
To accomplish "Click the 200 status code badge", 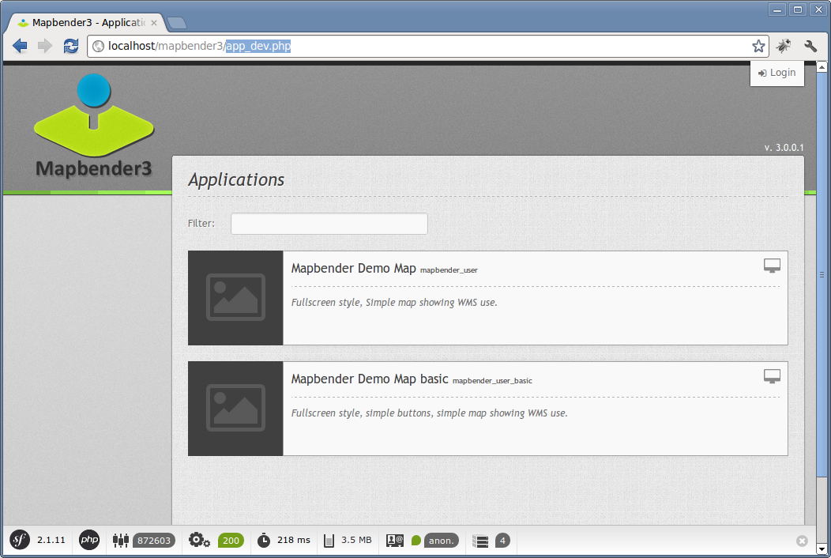I will 231,541.
